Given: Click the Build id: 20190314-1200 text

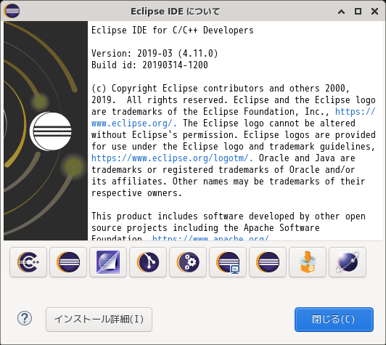Looking at the screenshot, I should (149, 65).
